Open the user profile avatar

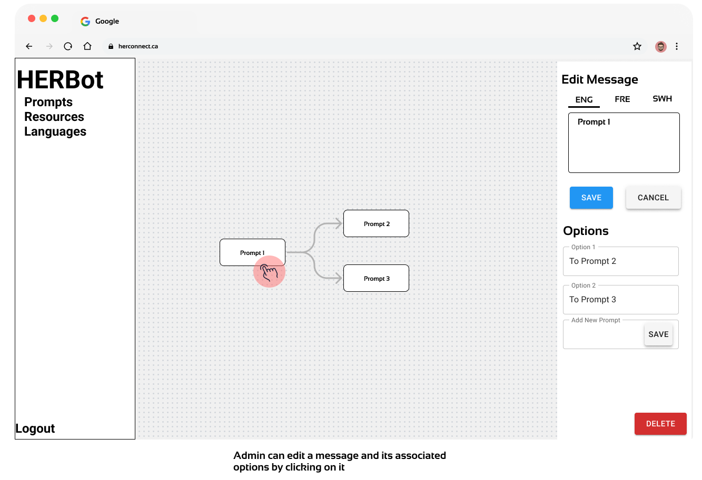[660, 46]
